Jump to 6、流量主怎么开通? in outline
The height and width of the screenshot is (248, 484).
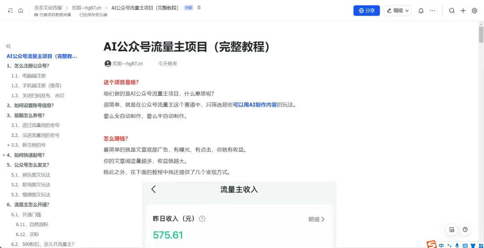point(28,205)
